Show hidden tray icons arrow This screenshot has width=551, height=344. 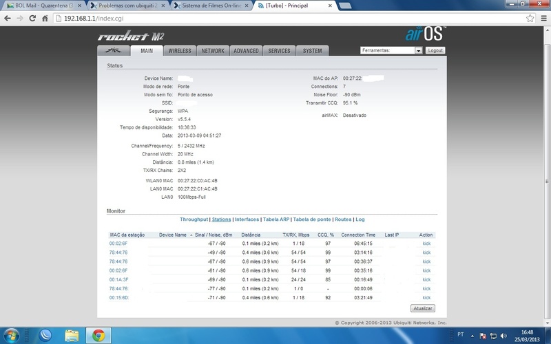[x=472, y=336]
